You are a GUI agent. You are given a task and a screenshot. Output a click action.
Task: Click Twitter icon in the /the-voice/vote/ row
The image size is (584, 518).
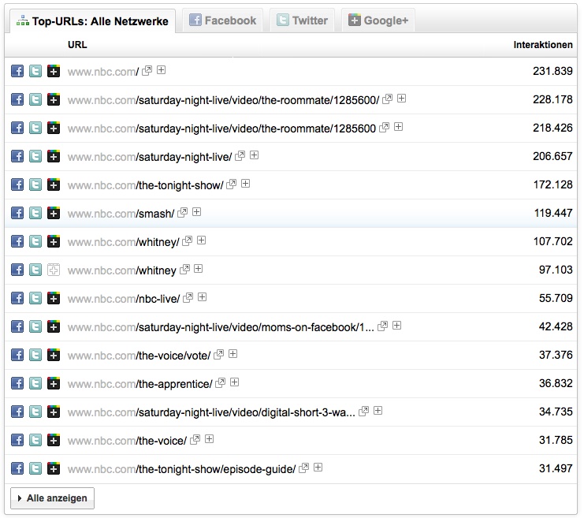35,355
